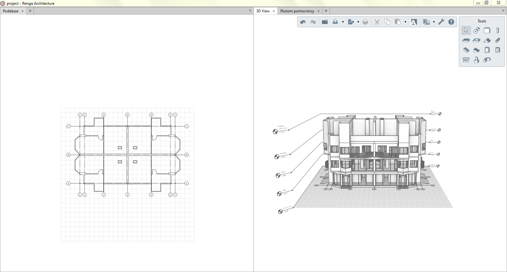The image size is (507, 272).
Task: Select the Beam tool
Action: tap(497, 40)
